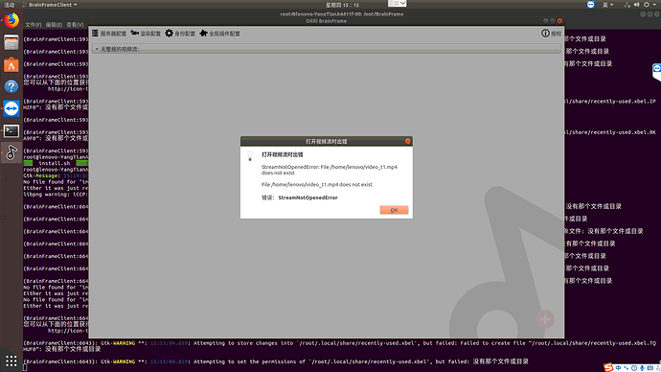This screenshot has height=372, width=661.
Task: Click the StreamNotOpenedError bold text
Action: click(x=308, y=198)
